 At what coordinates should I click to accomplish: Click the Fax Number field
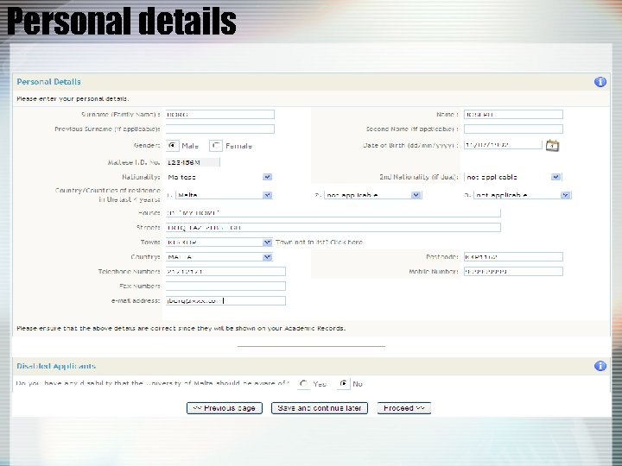pos(225,287)
